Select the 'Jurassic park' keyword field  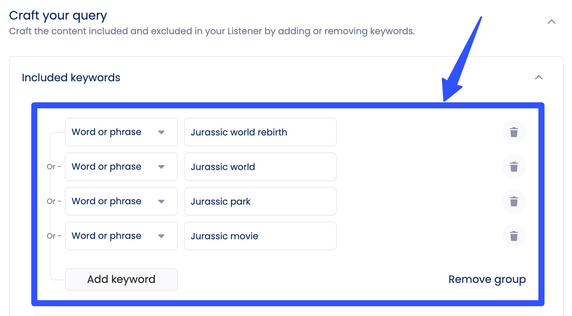click(260, 201)
